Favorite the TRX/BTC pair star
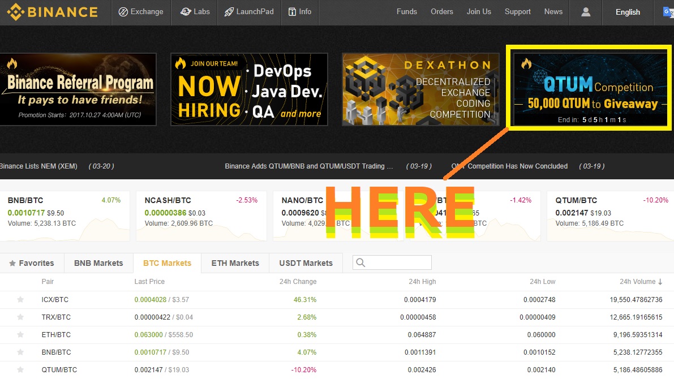 (x=20, y=317)
